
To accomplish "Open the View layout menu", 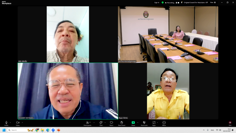I will [x=212, y=2].
